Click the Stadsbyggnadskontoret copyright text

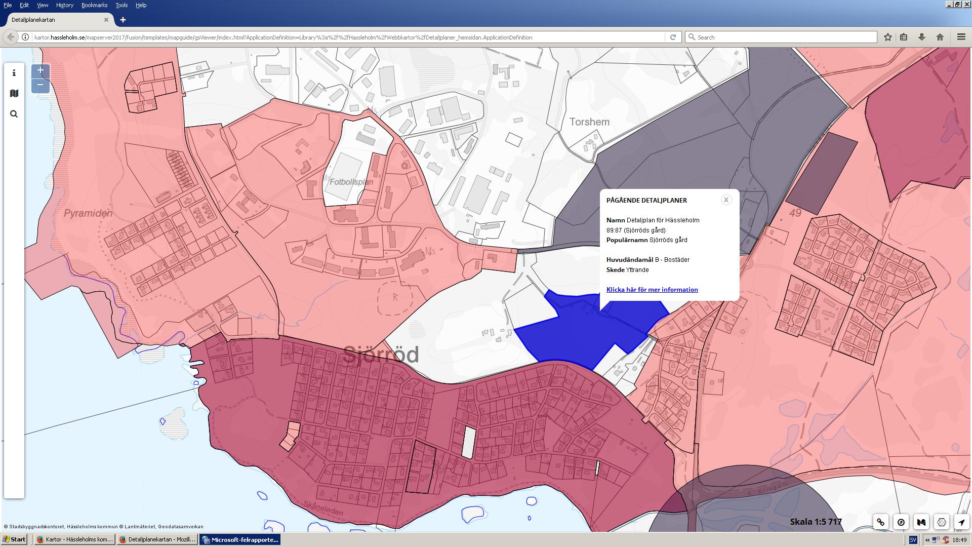[104, 527]
